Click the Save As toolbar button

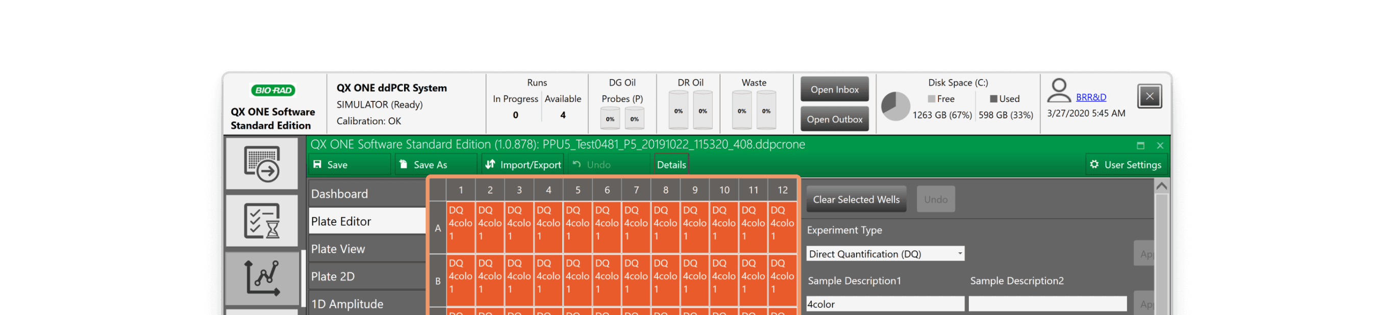point(436,165)
